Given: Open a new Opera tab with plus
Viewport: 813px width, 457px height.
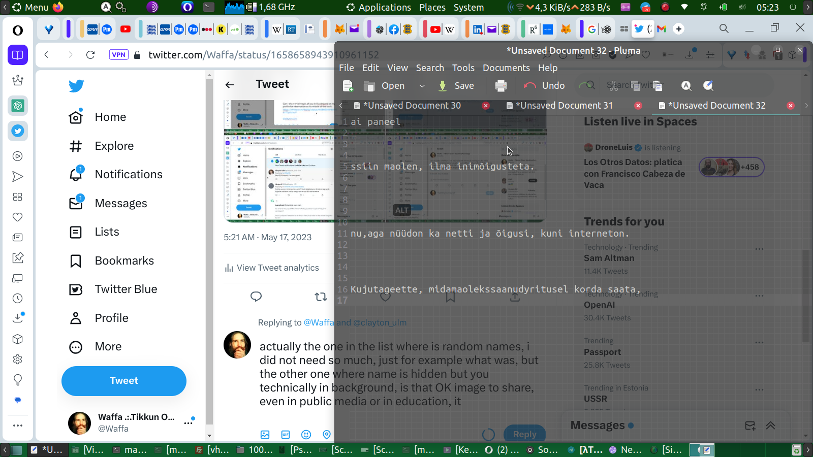Looking at the screenshot, I should pos(679,29).
